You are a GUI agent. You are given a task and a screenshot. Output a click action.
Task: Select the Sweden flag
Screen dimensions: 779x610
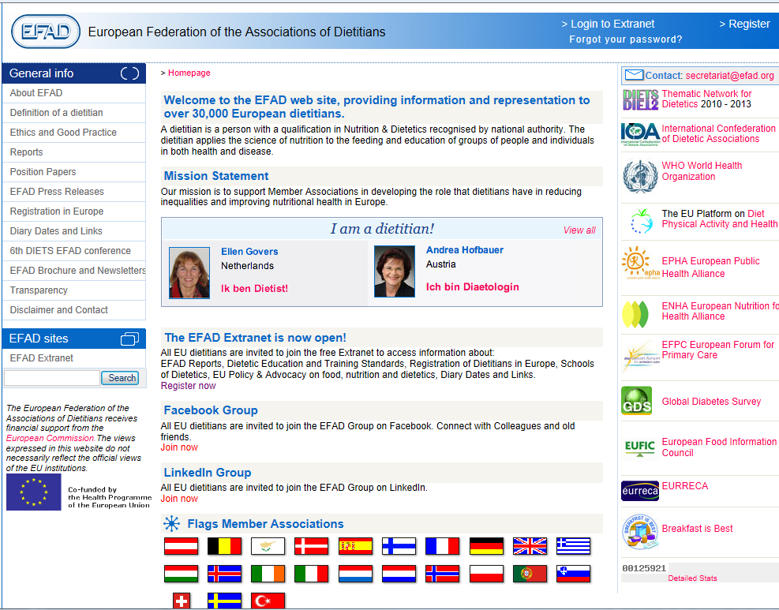pos(225,601)
